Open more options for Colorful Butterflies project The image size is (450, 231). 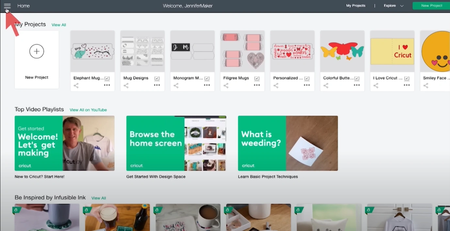pyautogui.click(x=357, y=85)
